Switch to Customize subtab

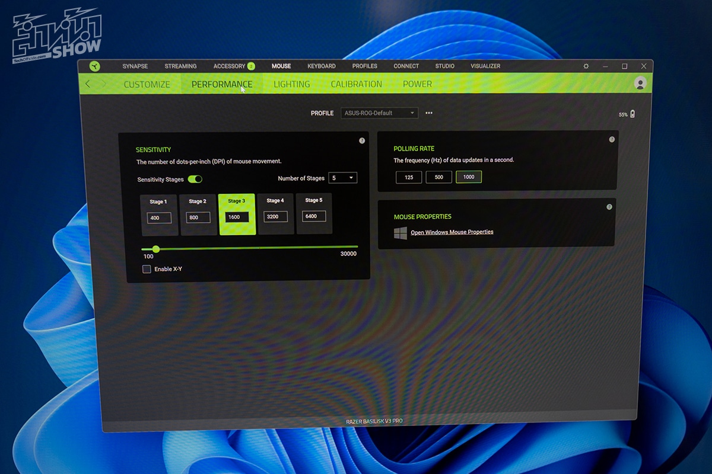tap(147, 84)
